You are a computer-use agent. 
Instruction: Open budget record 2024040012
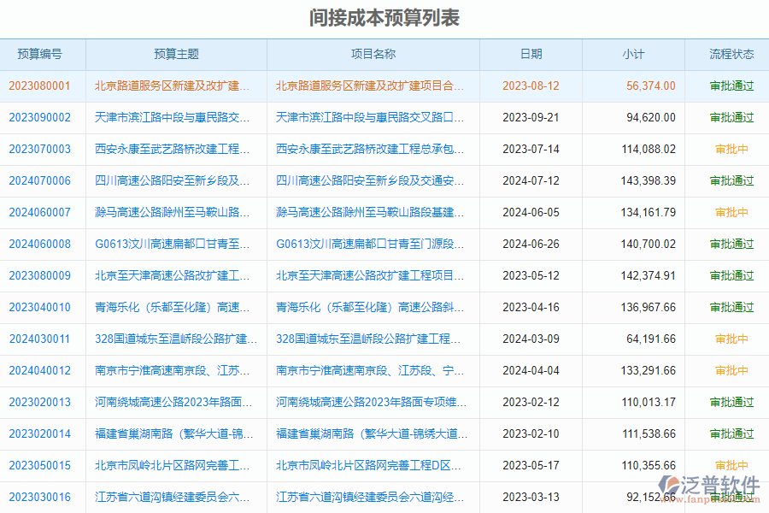click(x=42, y=370)
